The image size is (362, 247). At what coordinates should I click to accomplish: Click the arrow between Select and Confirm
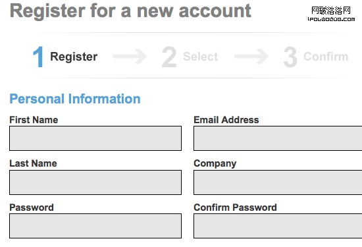pos(251,56)
